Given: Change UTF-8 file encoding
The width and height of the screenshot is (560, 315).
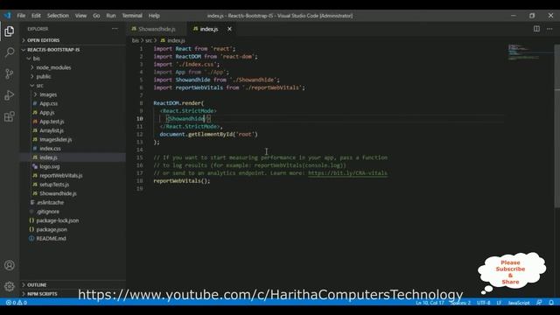Looking at the screenshot, I should click(484, 303).
